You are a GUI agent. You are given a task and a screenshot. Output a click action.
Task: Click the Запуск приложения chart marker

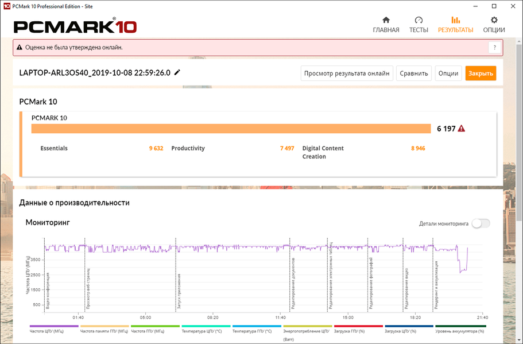tap(179, 291)
